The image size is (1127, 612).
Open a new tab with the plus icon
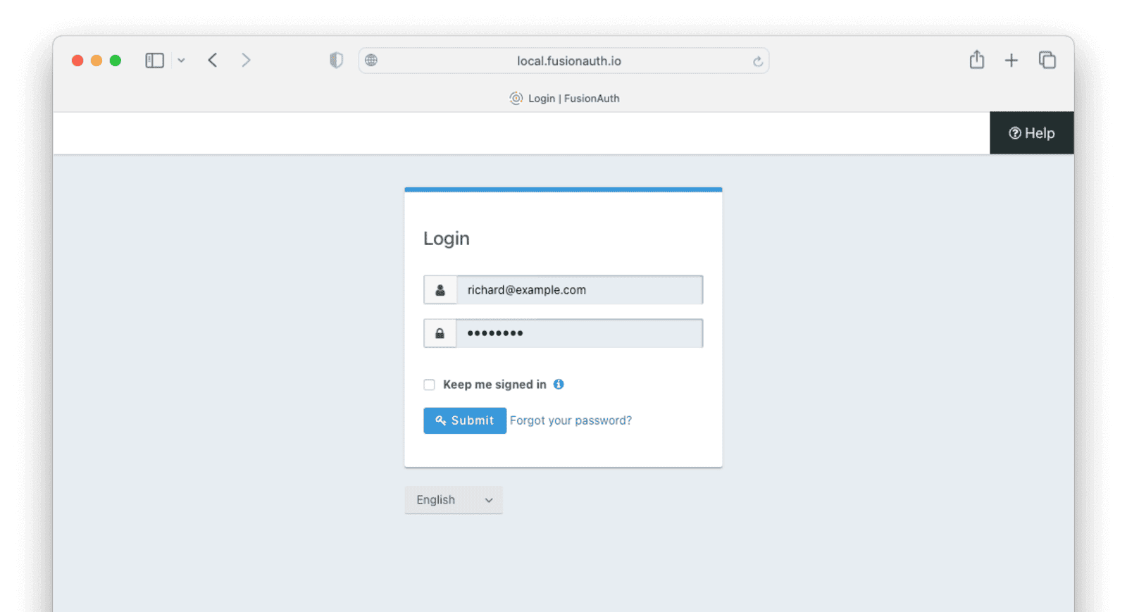[1011, 61]
